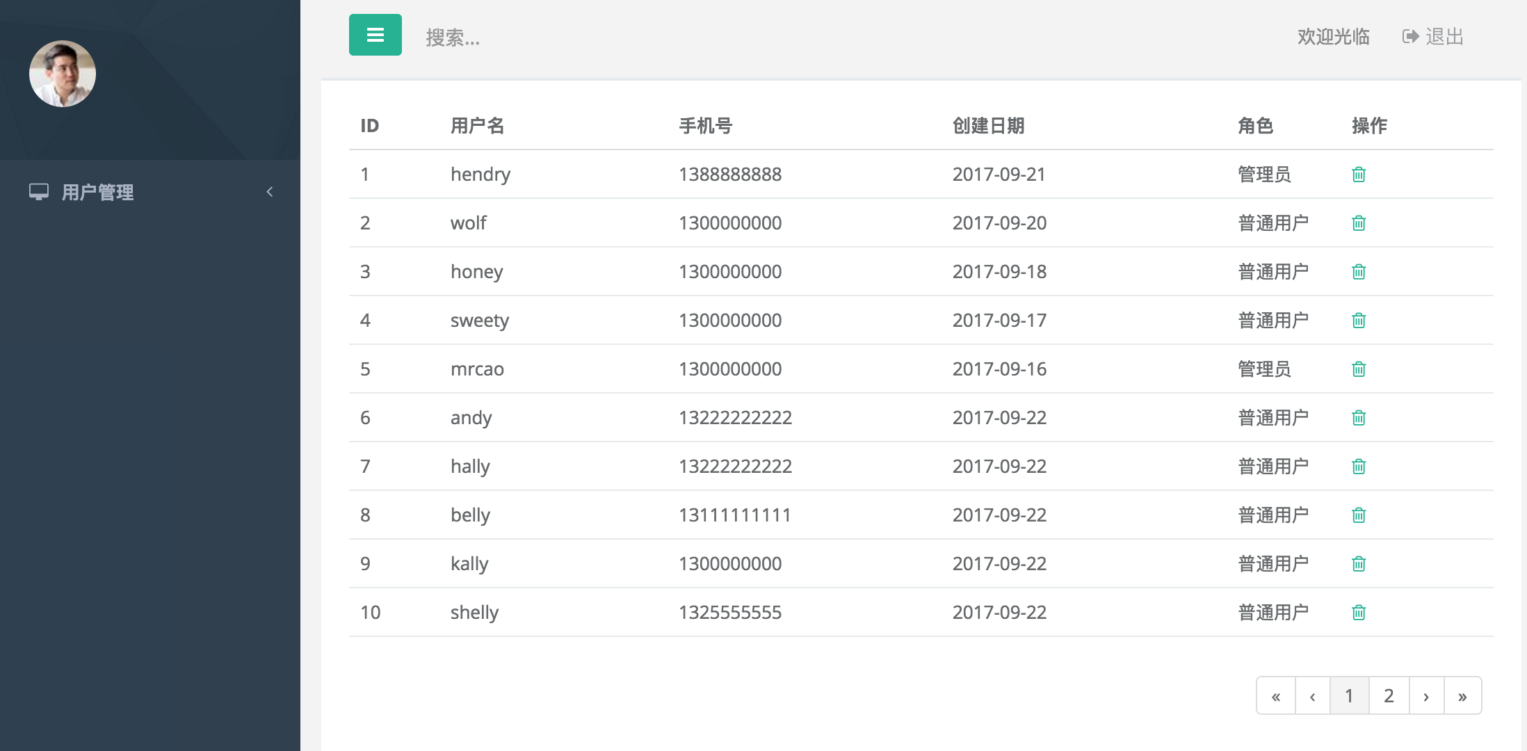Screen dimensions: 1527x751
Task: Go to next page with › arrow
Action: 1426,695
